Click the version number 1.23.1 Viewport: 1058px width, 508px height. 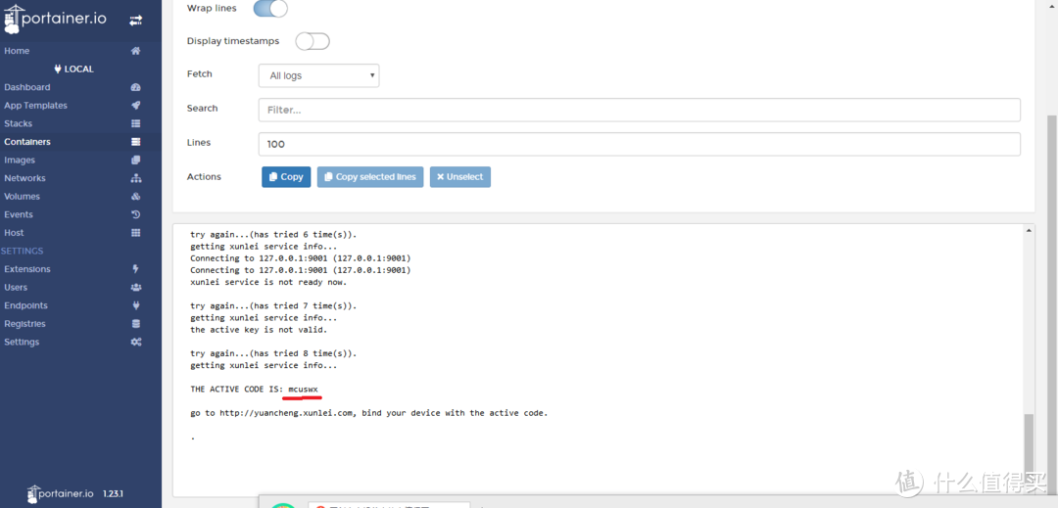(x=114, y=494)
